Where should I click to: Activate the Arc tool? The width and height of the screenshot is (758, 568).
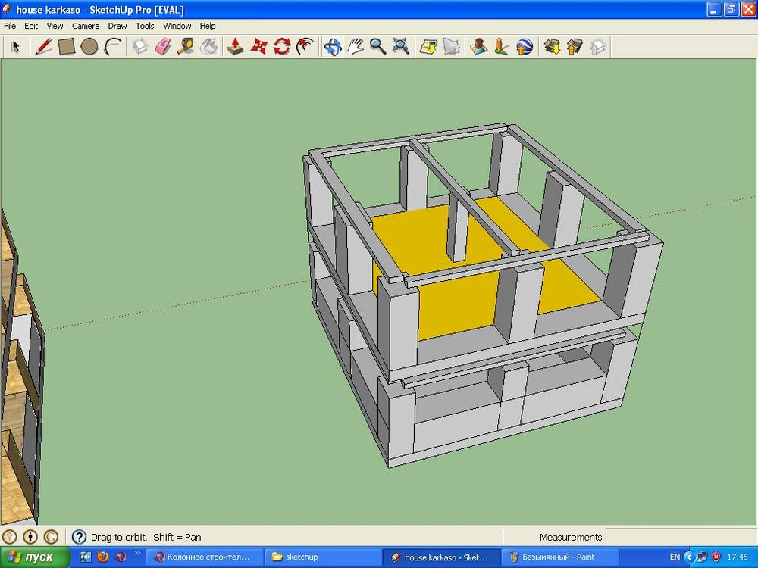point(113,47)
